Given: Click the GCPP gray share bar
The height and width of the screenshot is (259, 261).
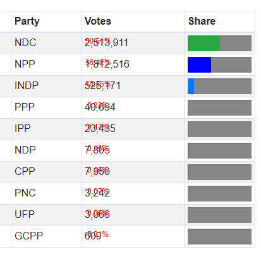Looking at the screenshot, I should click(219, 236).
